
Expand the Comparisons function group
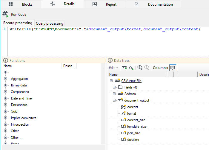tap(5, 92)
